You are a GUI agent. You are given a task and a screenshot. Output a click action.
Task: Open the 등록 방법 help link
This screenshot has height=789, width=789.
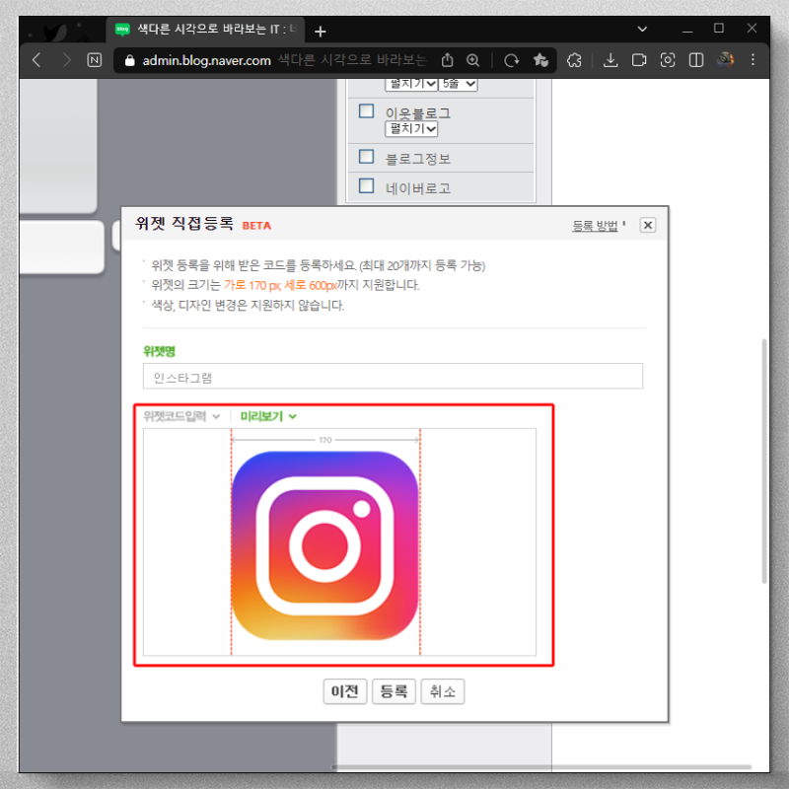pyautogui.click(x=595, y=226)
